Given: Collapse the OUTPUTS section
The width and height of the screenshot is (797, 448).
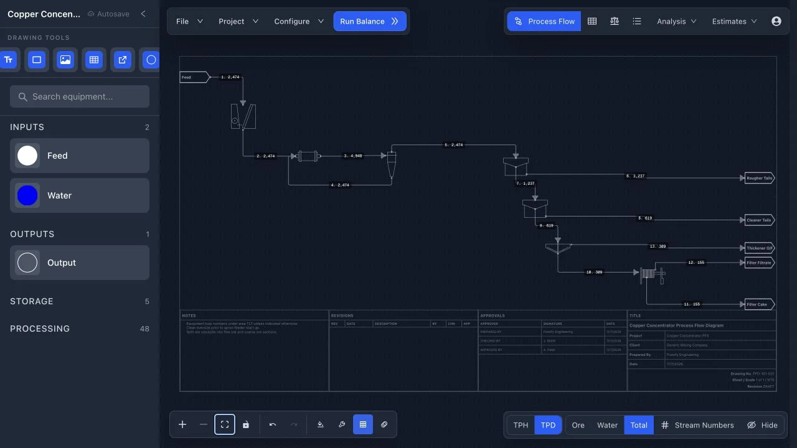Looking at the screenshot, I should point(80,234).
